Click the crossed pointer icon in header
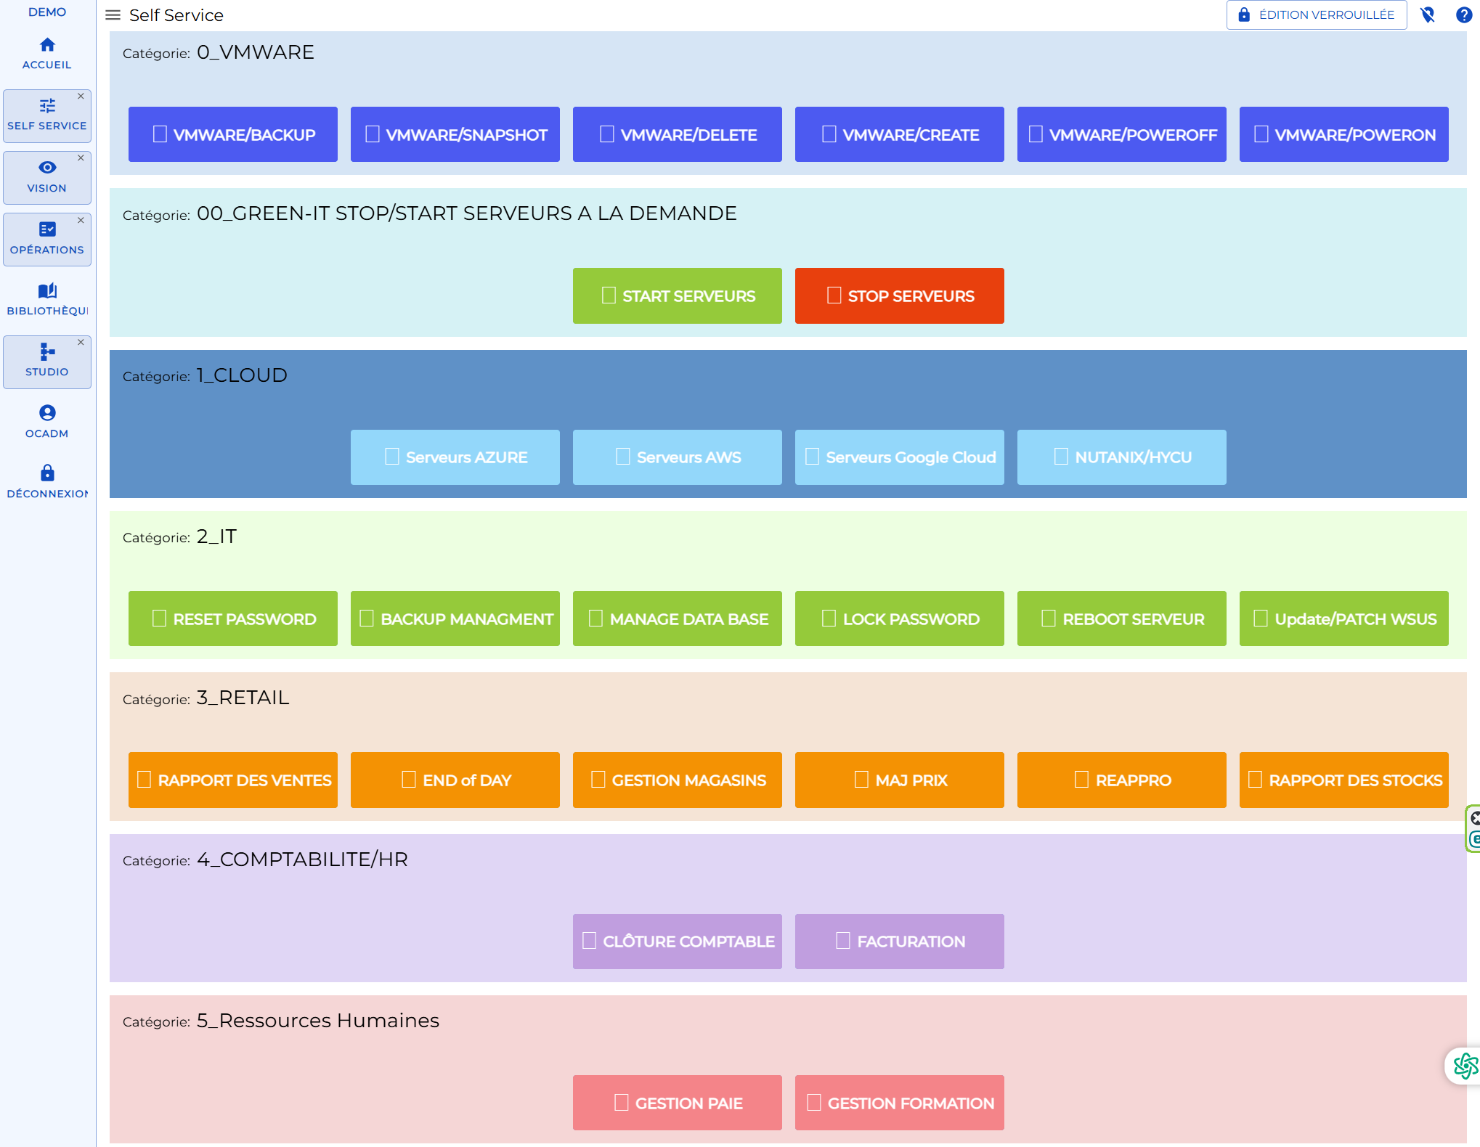 tap(1428, 15)
